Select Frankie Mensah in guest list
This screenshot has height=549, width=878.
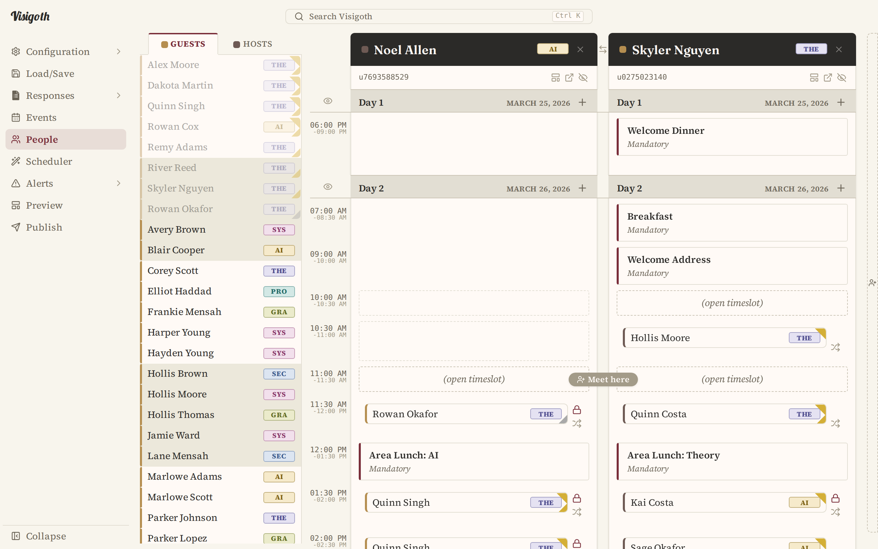pos(221,312)
